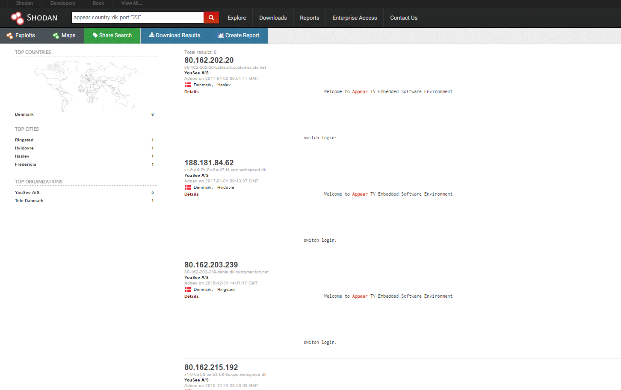Click Developers in the top bar
Image resolution: width=621 pixels, height=390 pixels.
coord(62,3)
